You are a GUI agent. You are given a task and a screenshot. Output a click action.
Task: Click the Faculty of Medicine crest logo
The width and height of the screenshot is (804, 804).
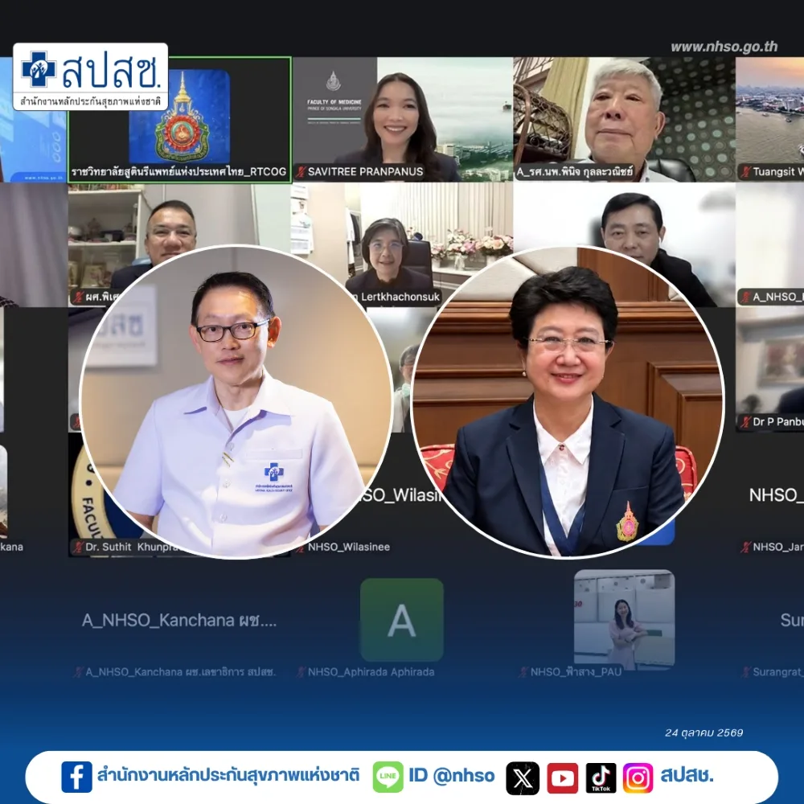point(334,81)
